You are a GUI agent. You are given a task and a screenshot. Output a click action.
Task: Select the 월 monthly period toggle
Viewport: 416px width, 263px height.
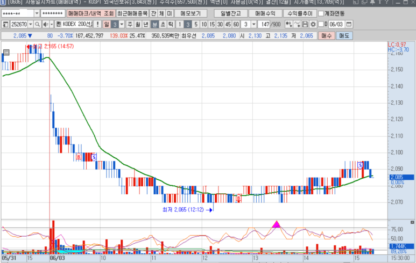tap(138, 24)
